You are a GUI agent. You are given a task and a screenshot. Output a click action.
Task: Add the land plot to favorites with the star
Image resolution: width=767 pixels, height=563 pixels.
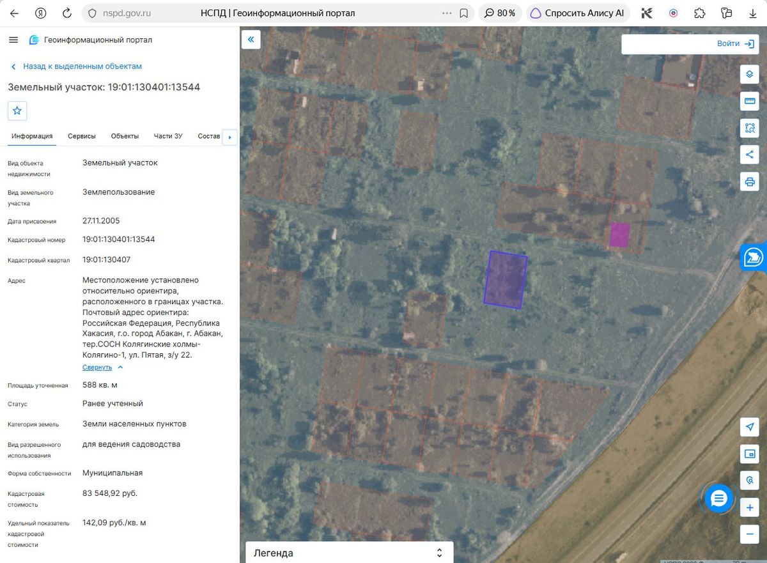coord(17,111)
